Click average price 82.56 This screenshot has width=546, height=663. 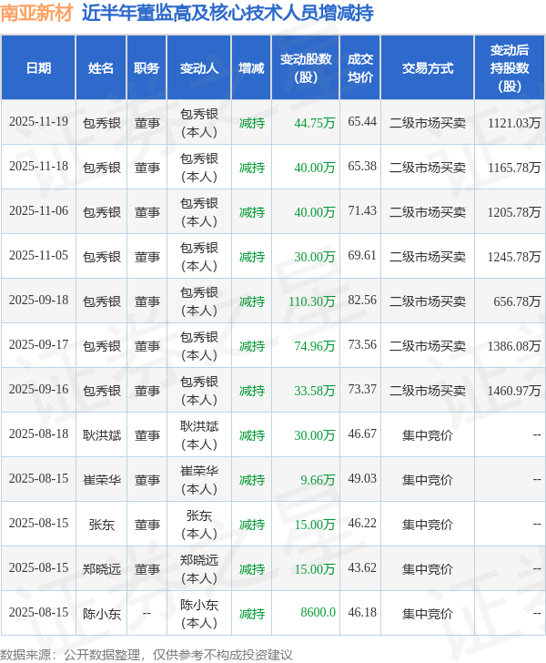tap(362, 301)
